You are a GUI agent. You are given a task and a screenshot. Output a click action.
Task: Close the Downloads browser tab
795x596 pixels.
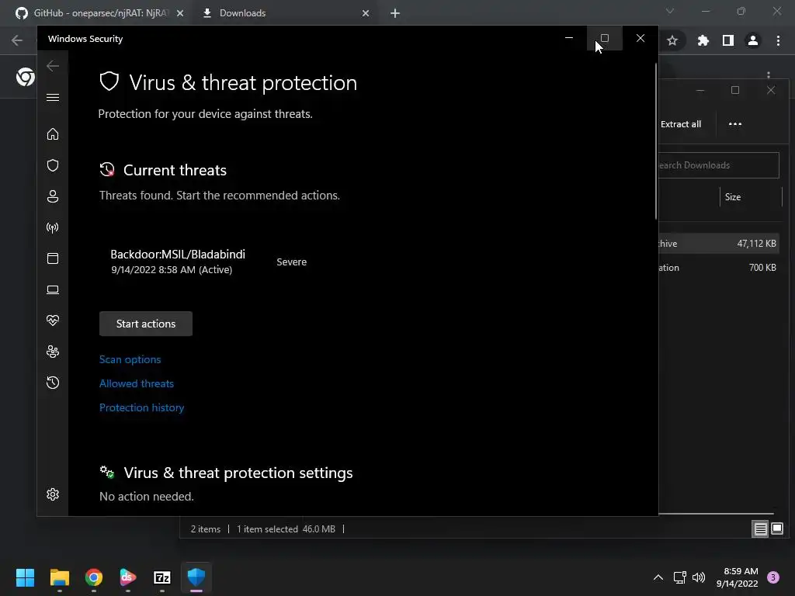(x=366, y=13)
